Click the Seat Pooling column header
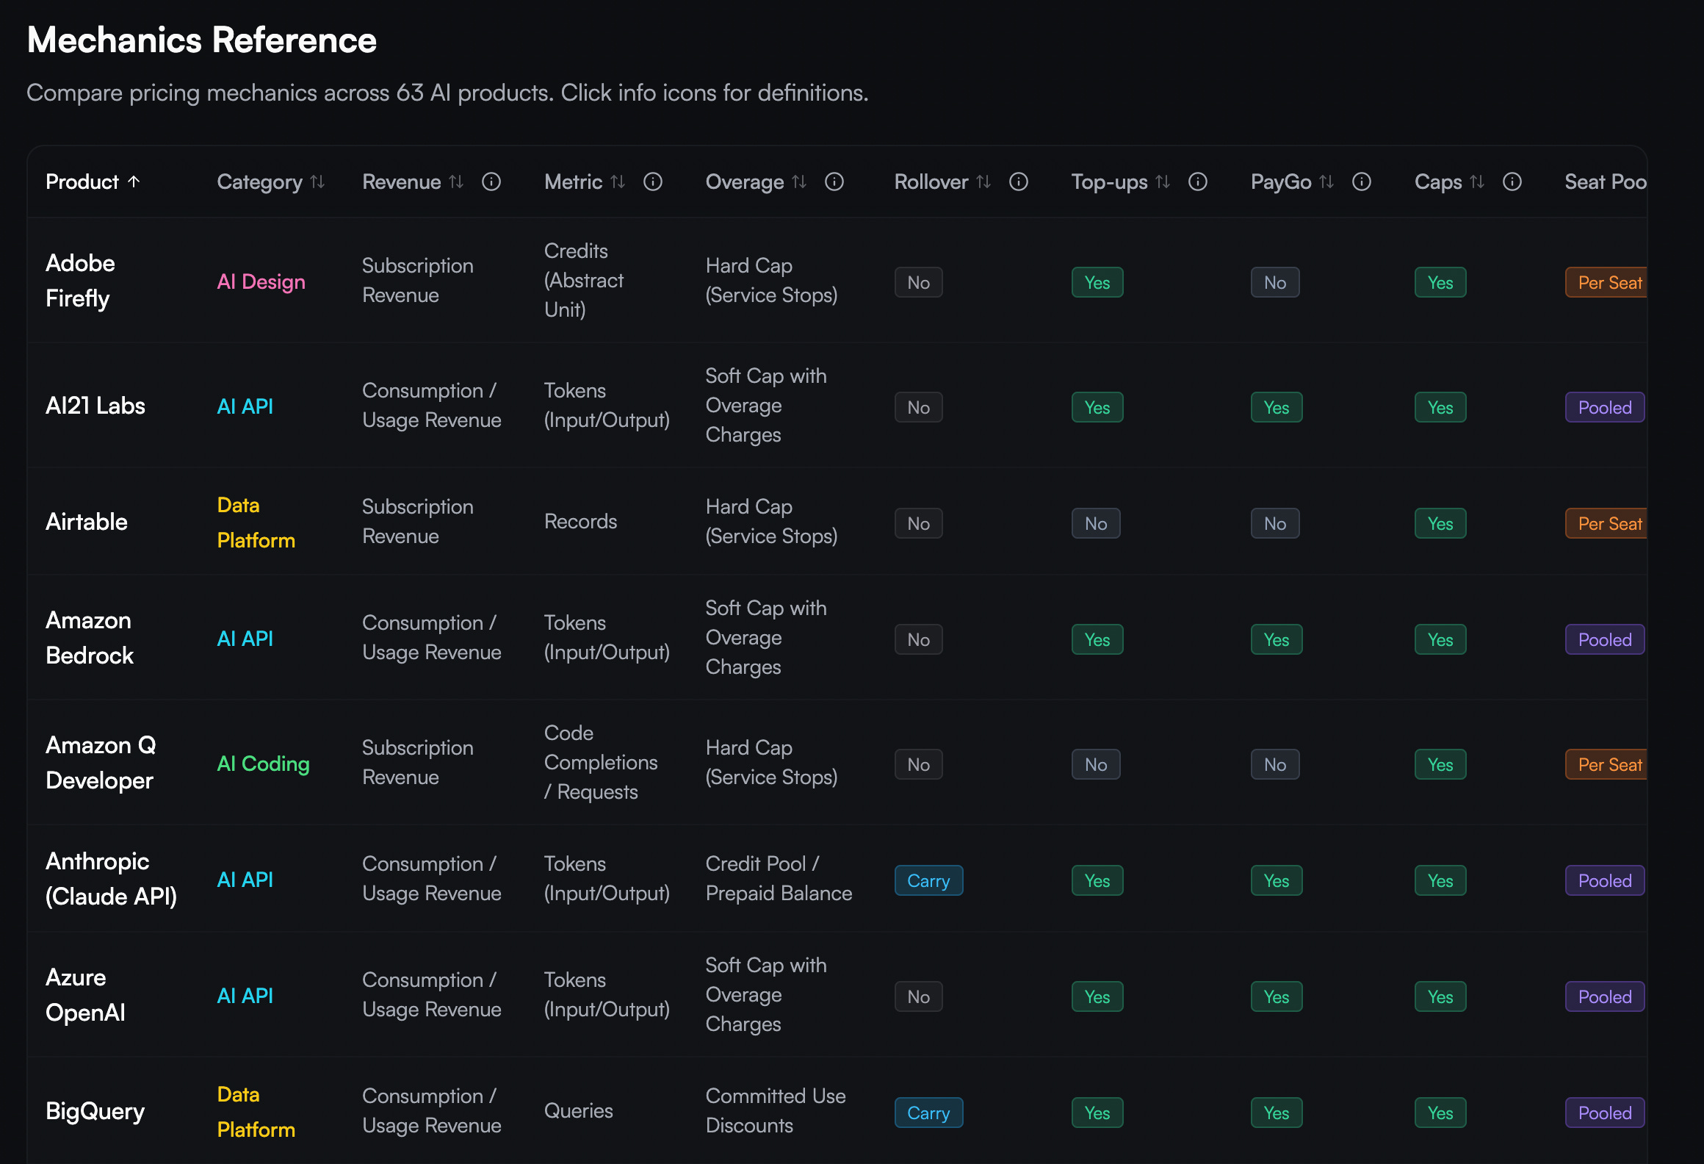1704x1164 pixels. (1604, 182)
